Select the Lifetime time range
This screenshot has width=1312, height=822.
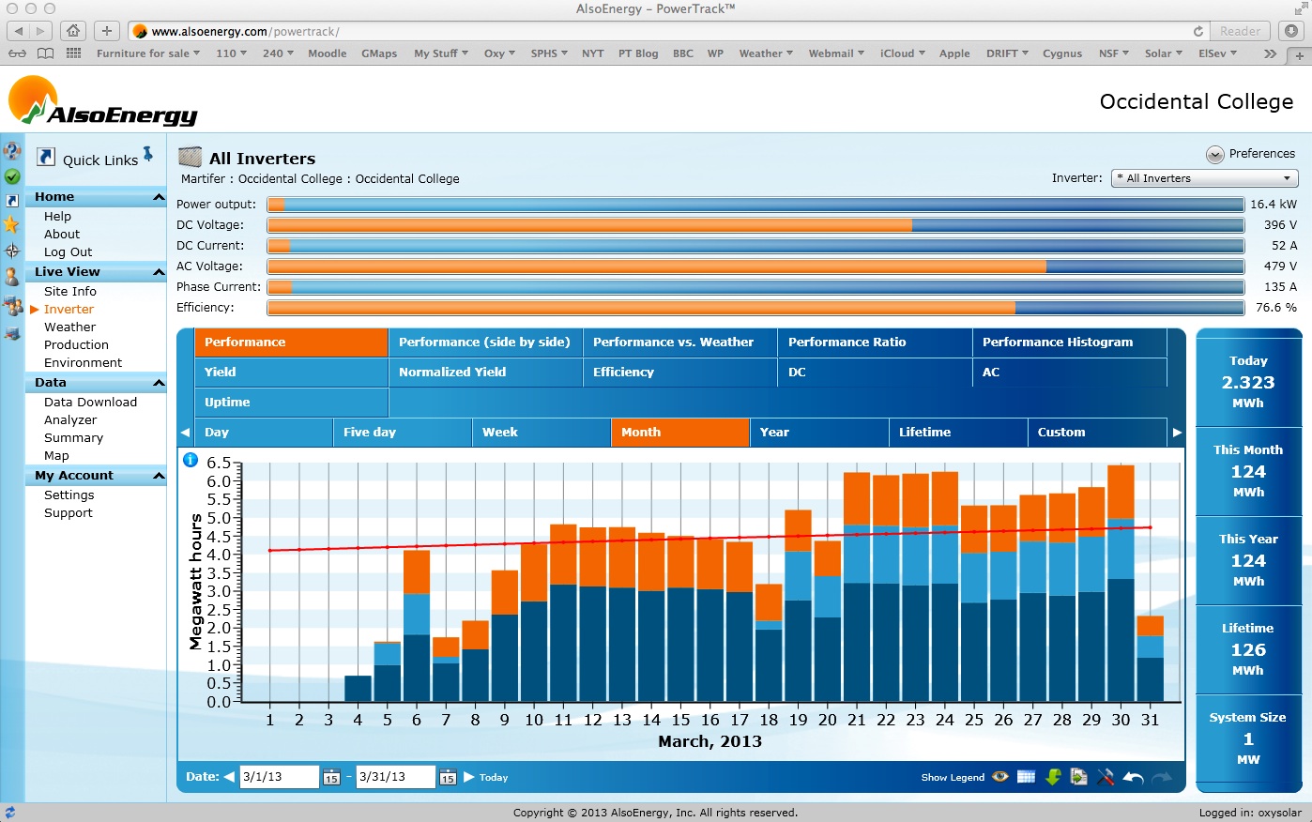click(x=958, y=433)
